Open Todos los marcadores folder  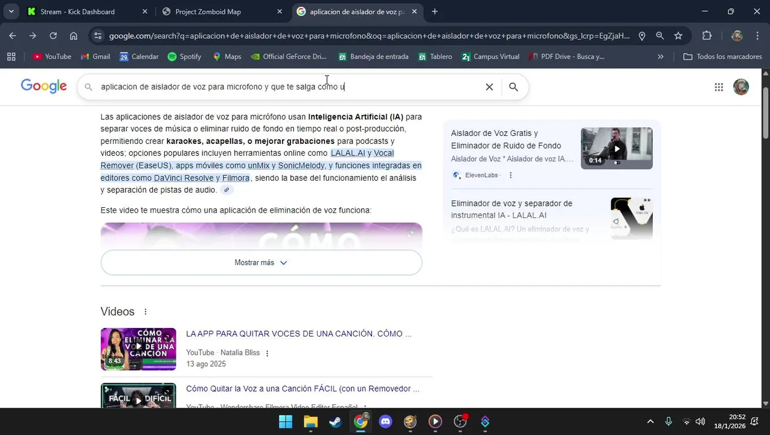722,56
